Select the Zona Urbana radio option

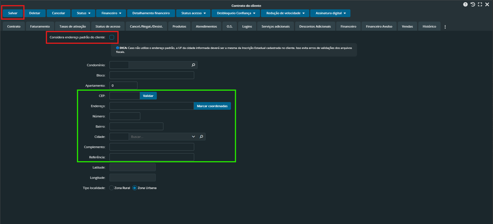pos(135,188)
